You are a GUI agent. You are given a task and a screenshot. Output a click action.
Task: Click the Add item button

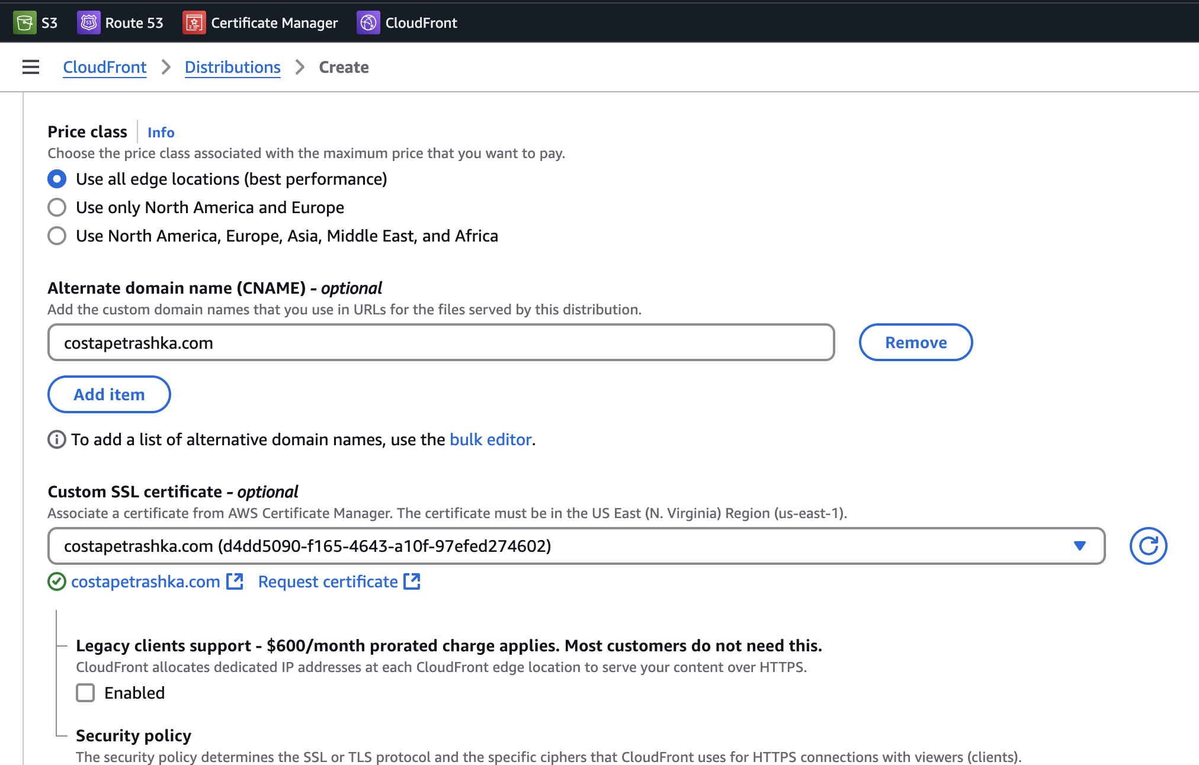[109, 394]
